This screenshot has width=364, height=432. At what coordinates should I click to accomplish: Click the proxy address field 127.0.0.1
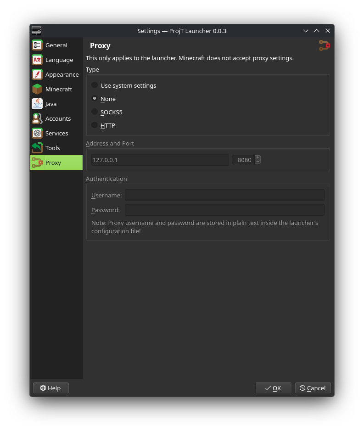160,160
